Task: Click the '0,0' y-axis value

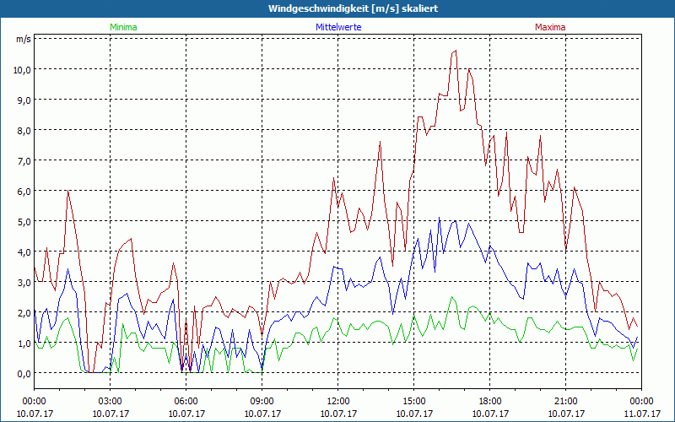Action: (x=24, y=373)
